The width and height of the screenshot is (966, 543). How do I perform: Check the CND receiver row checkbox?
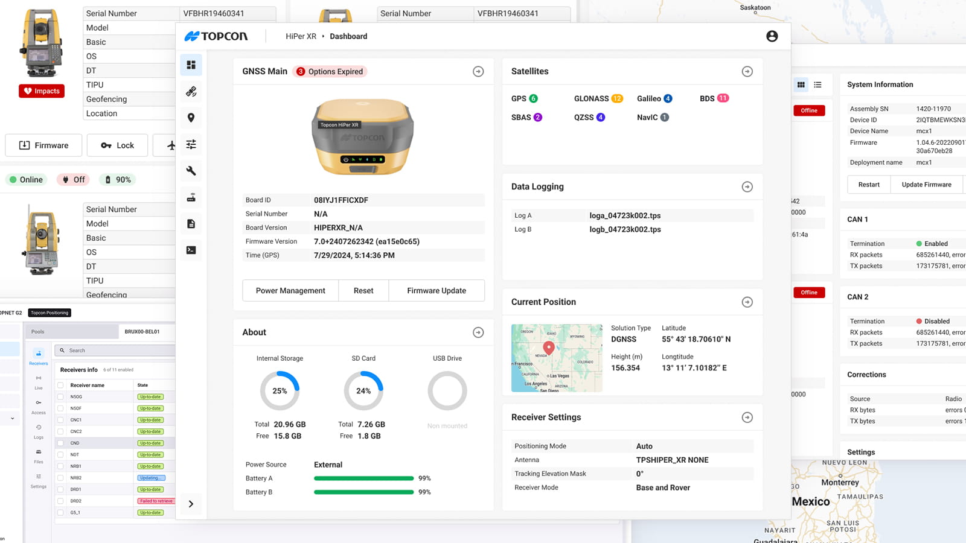tap(60, 443)
